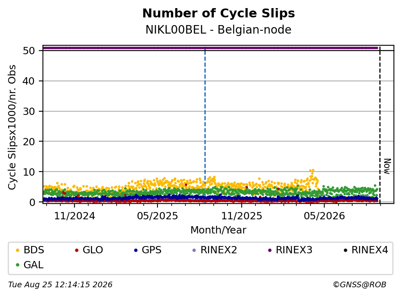The image size is (402, 297).
Task: Click the blue dashed vertical marker line
Action: tap(205, 125)
